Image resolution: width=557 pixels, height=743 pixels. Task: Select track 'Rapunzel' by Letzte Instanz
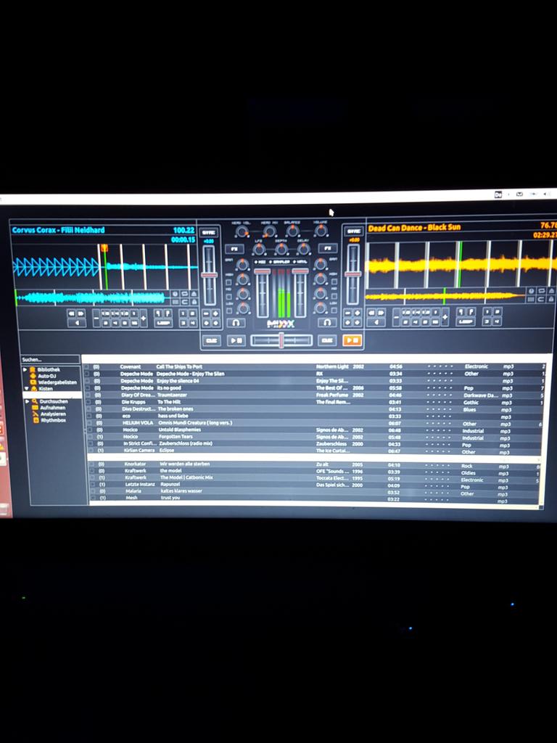(170, 484)
